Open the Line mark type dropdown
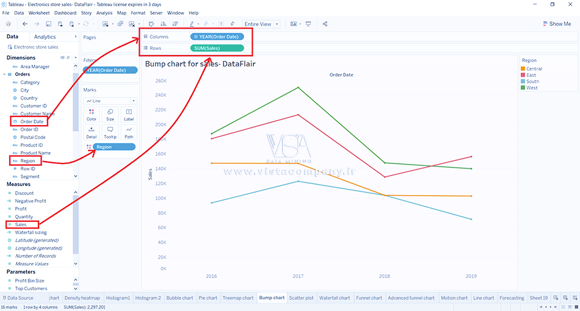This screenshot has width=580, height=311. coord(110,101)
